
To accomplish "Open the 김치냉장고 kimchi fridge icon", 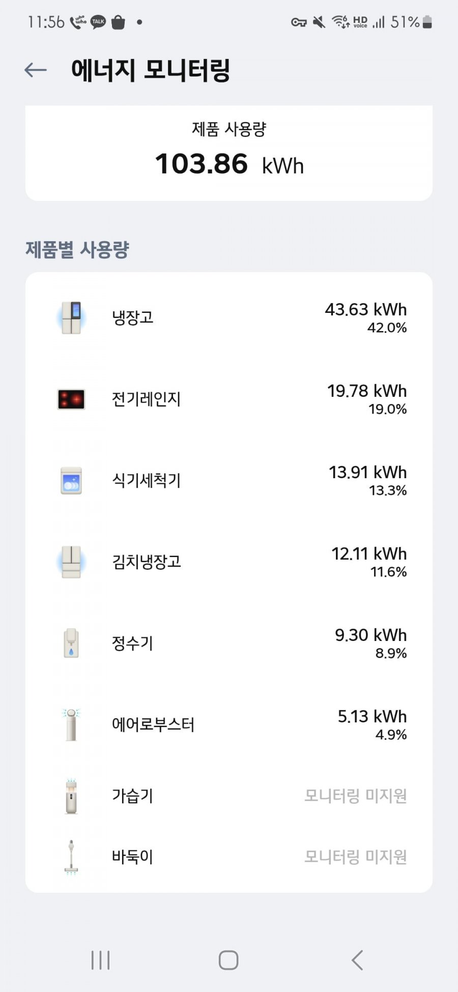I will [71, 562].
